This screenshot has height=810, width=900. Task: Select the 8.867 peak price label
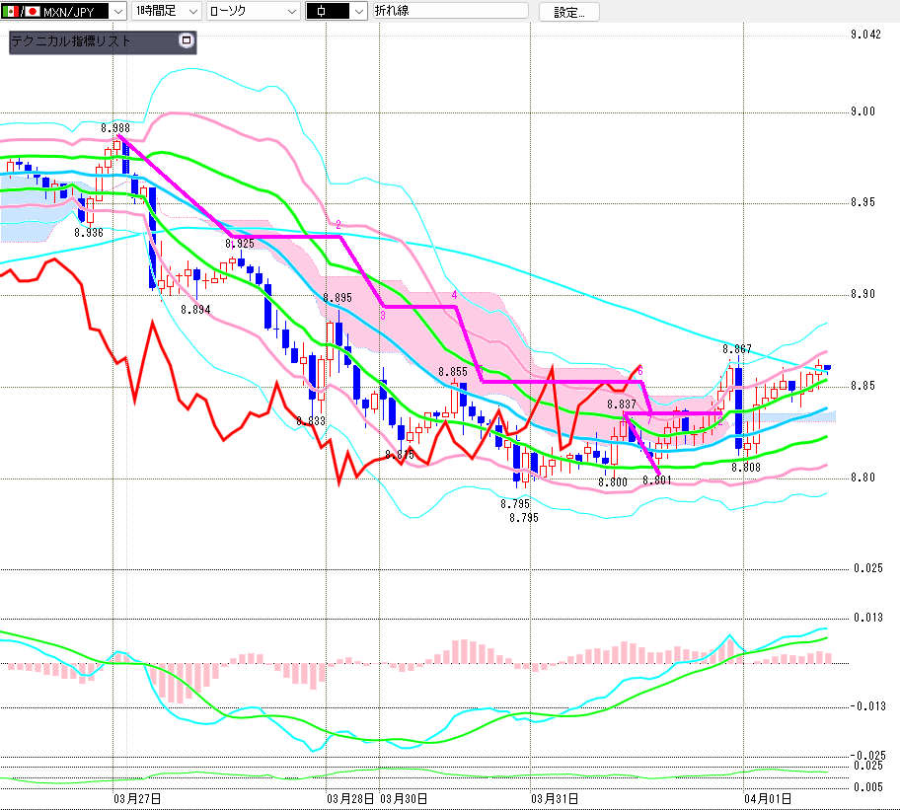736,349
